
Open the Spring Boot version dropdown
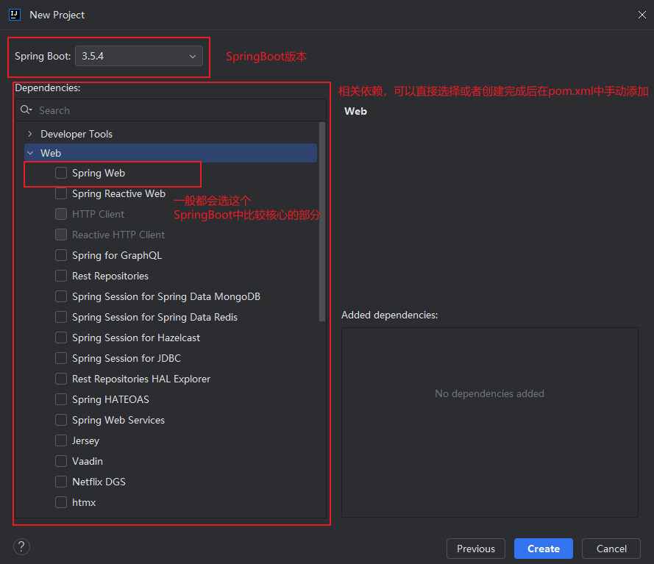[x=139, y=57]
